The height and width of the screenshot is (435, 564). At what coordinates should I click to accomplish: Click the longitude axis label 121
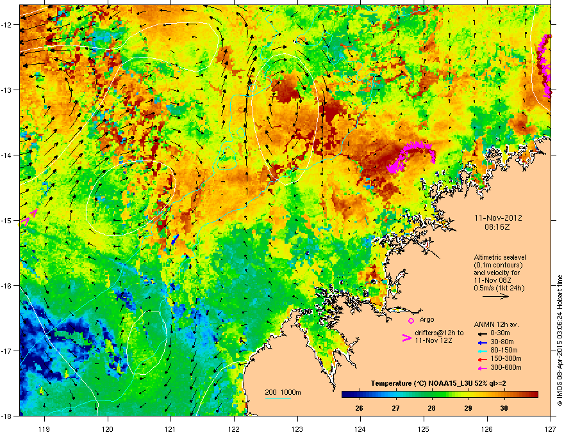170,429
